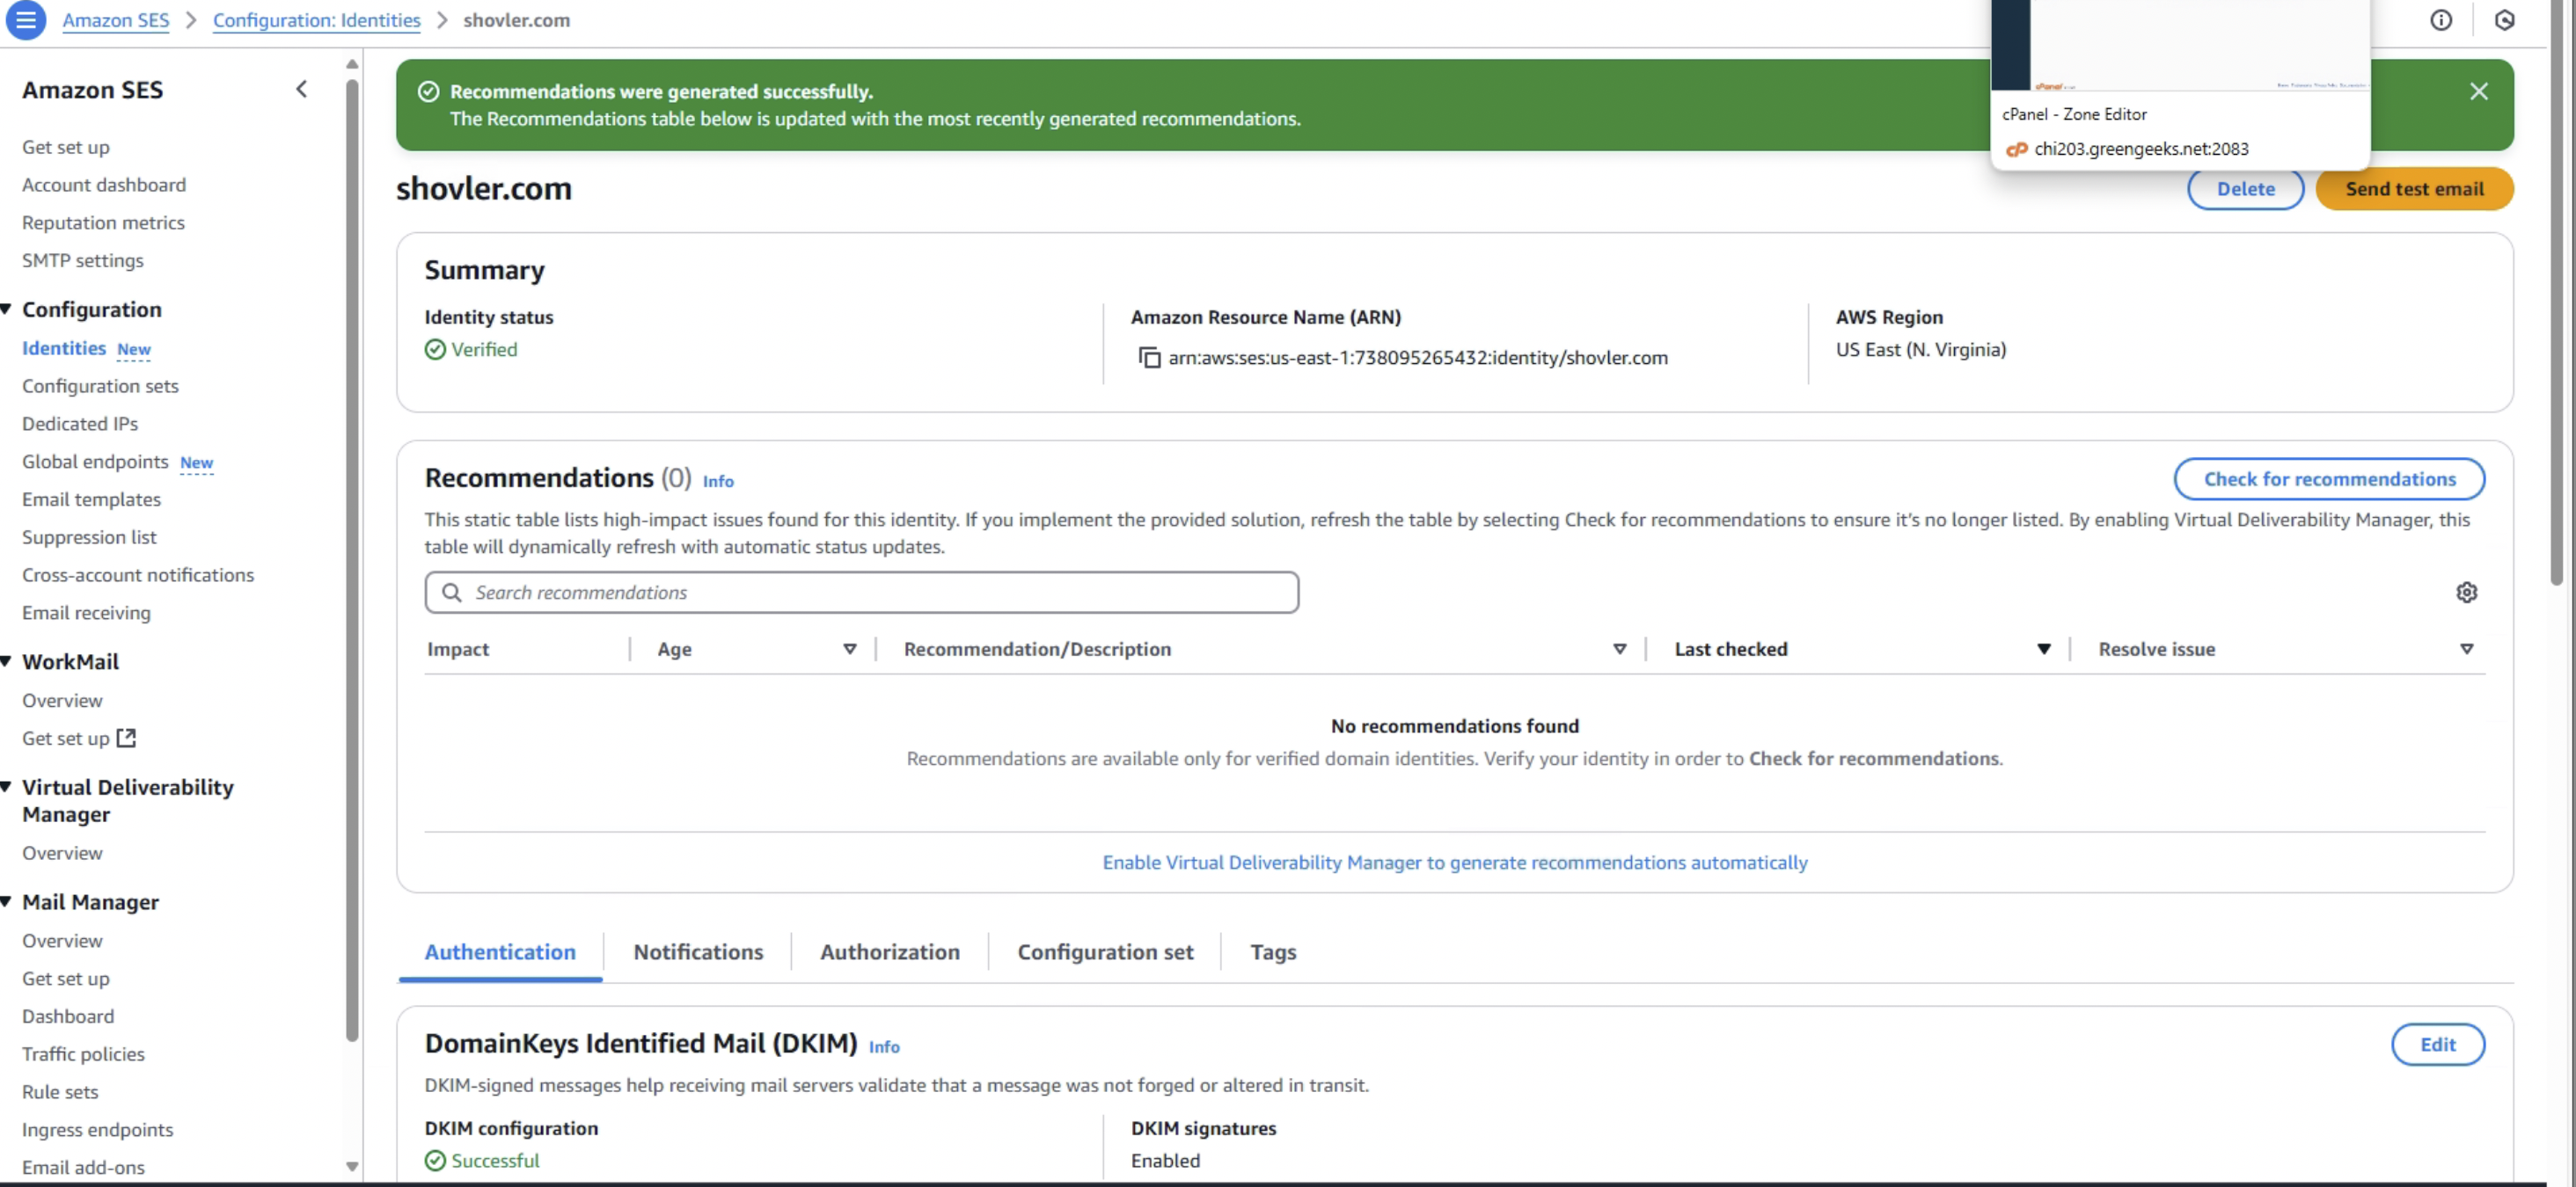Open recommendations table settings gear

coord(2466,593)
